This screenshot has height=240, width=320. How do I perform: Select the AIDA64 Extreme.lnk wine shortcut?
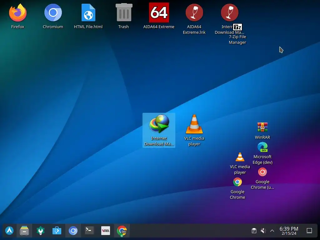click(x=194, y=12)
